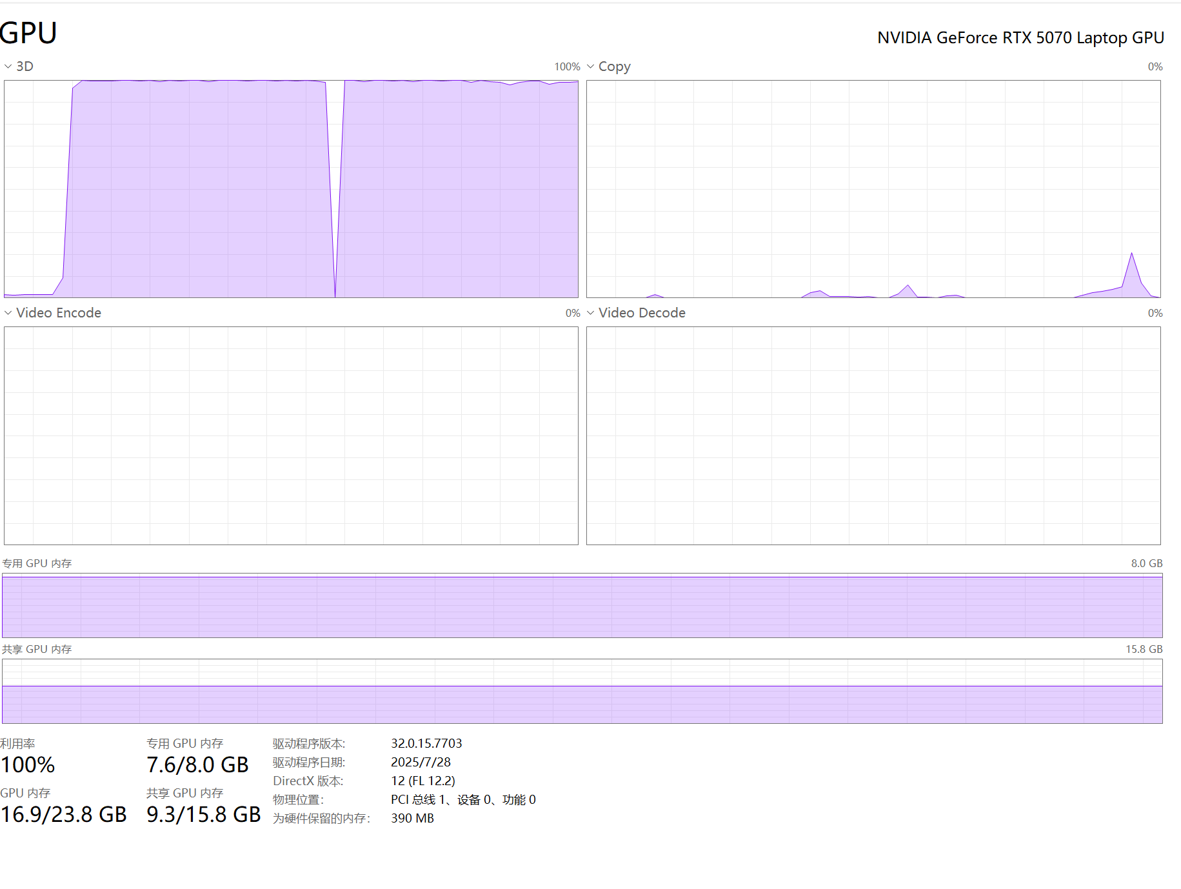The image size is (1181, 889).
Task: Open the Copy engine selector dropdown
Action: (x=608, y=66)
